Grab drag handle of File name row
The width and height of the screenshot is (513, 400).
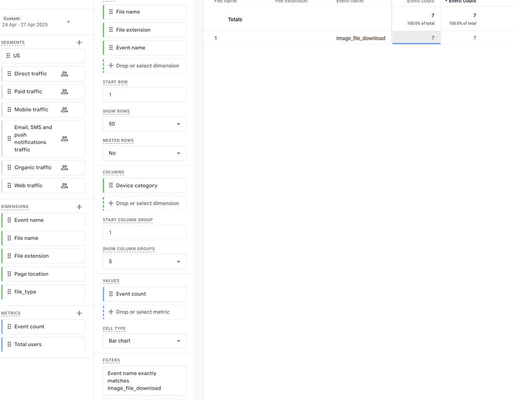pyautogui.click(x=111, y=12)
